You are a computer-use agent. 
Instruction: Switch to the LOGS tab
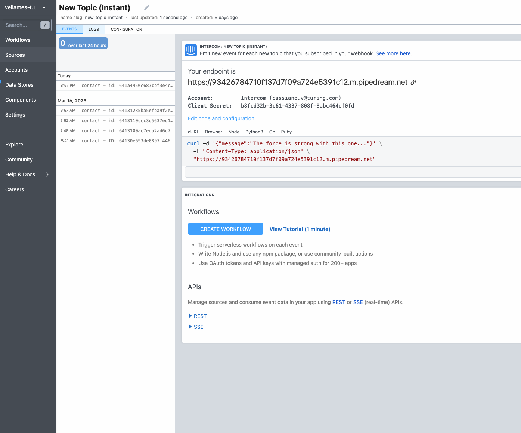(x=94, y=29)
